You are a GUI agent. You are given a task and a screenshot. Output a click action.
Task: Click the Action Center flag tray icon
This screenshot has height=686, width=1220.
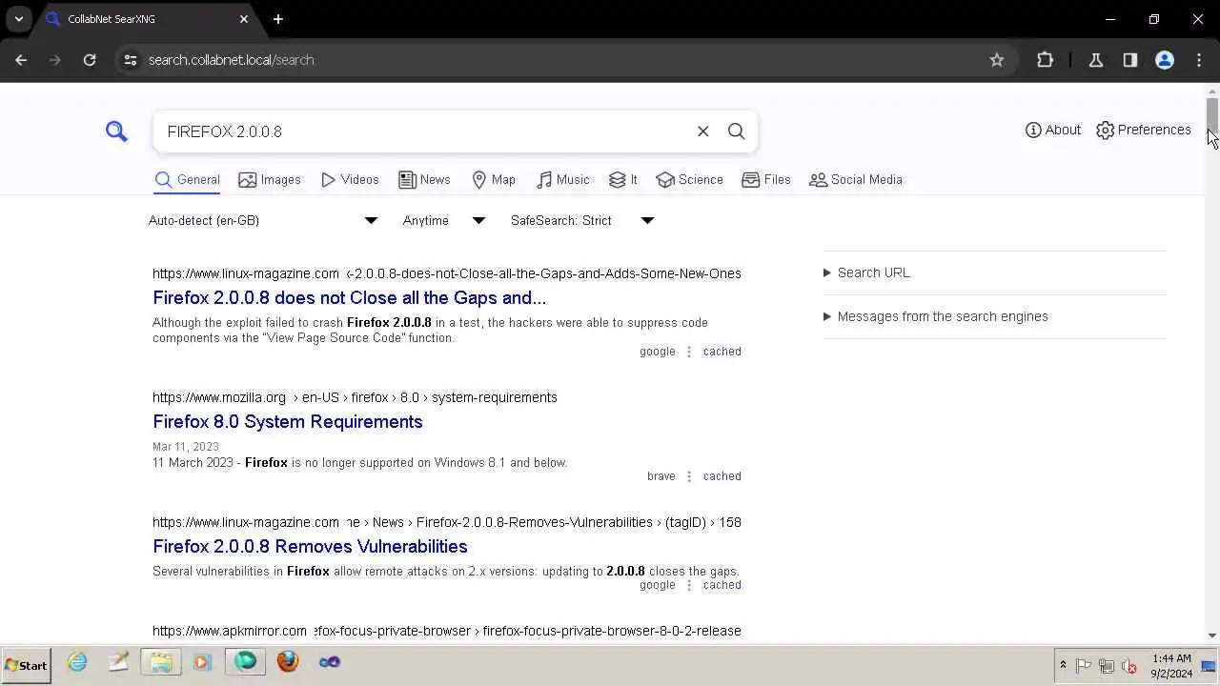(x=1084, y=666)
